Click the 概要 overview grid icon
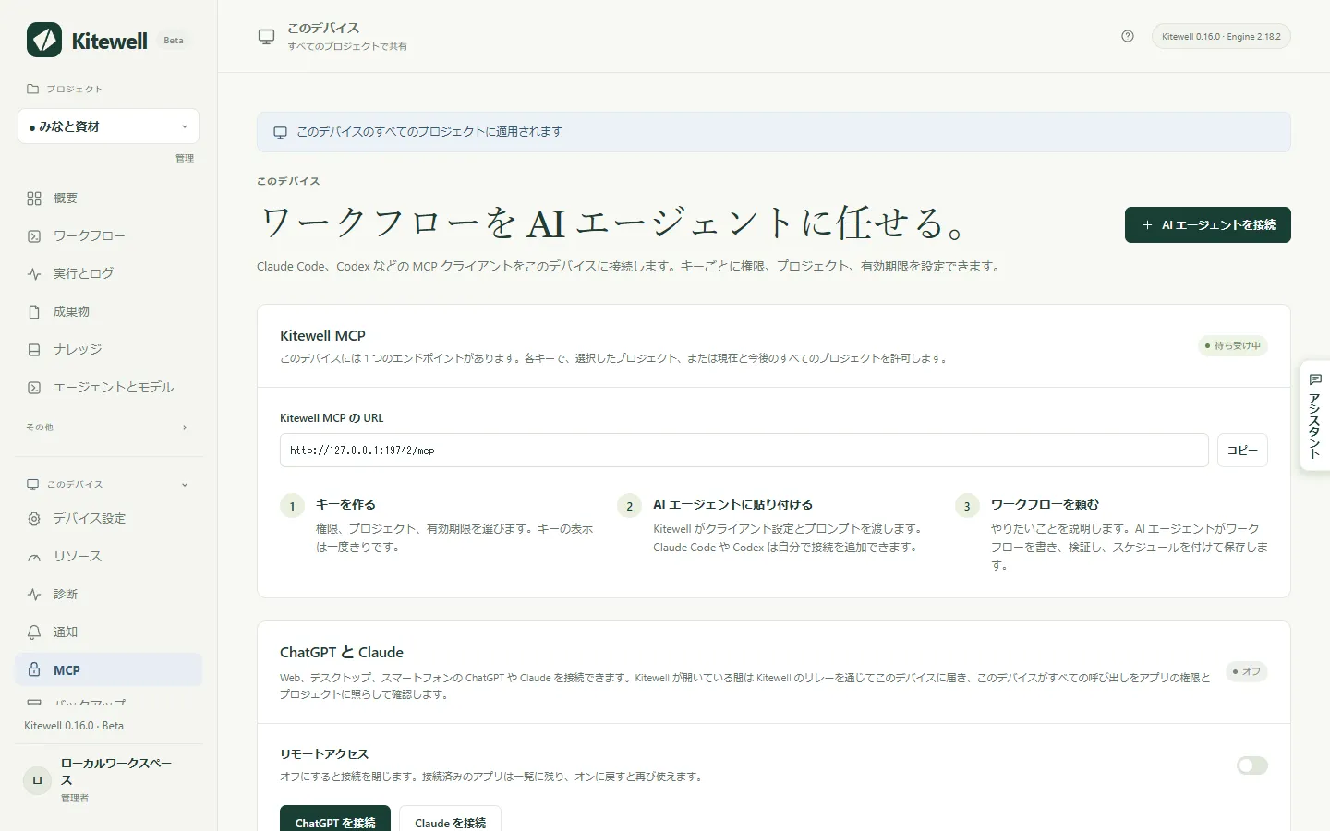Image resolution: width=1330 pixels, height=831 pixels. pos(34,199)
